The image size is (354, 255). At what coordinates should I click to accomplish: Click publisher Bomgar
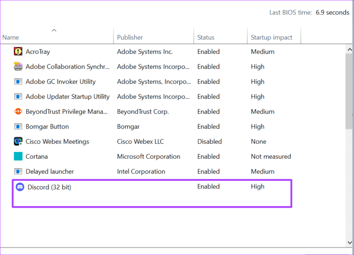(128, 127)
